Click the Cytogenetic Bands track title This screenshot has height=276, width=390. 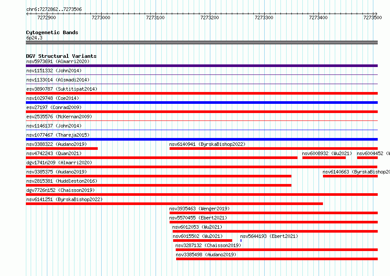pos(52,32)
